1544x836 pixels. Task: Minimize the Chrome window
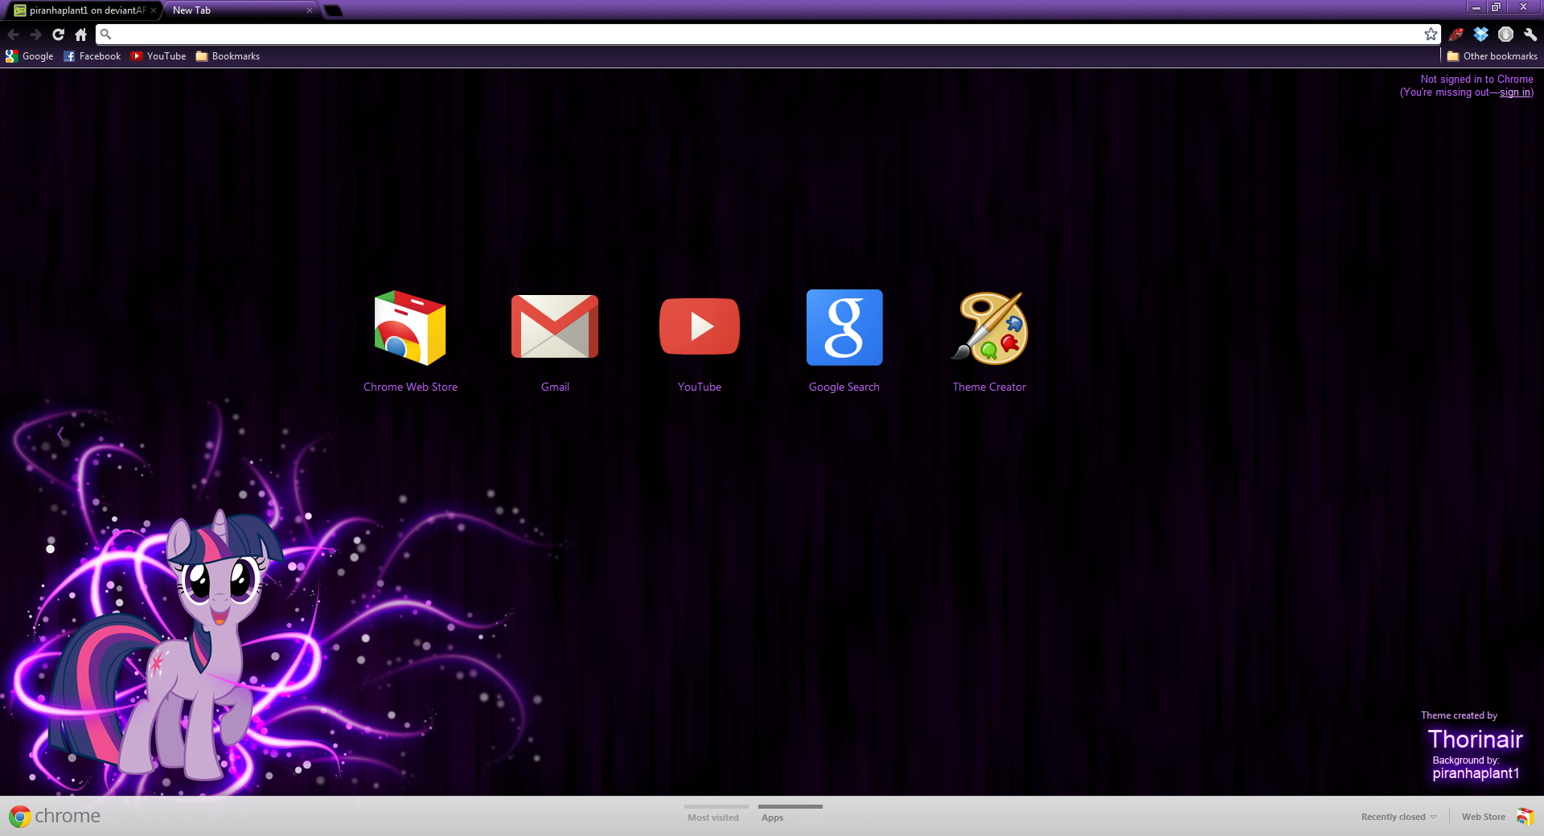click(1476, 7)
